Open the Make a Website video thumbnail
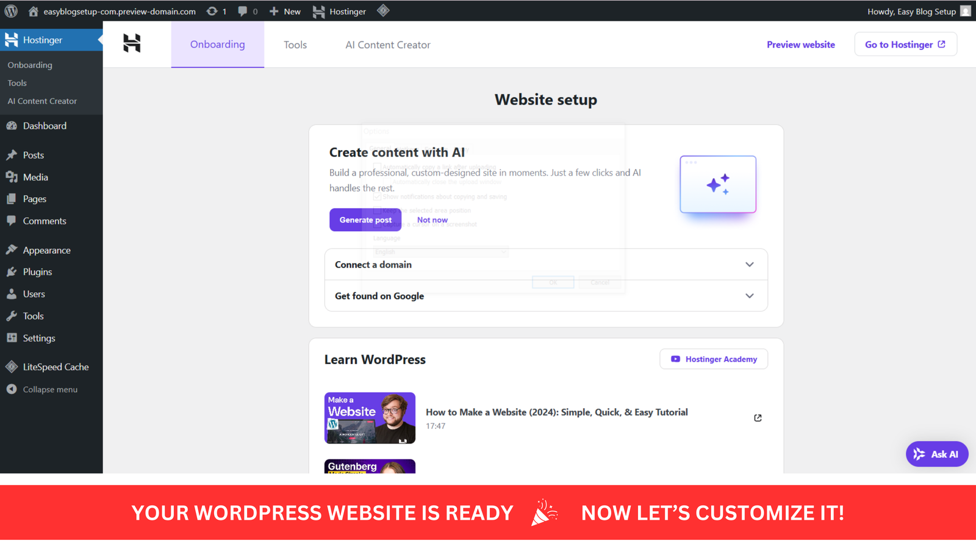 click(370, 418)
